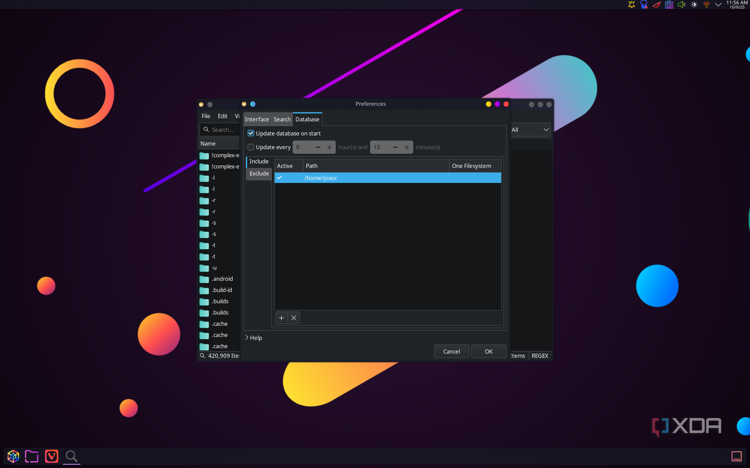
Task: Enable the Update every checkbox
Action: point(251,147)
